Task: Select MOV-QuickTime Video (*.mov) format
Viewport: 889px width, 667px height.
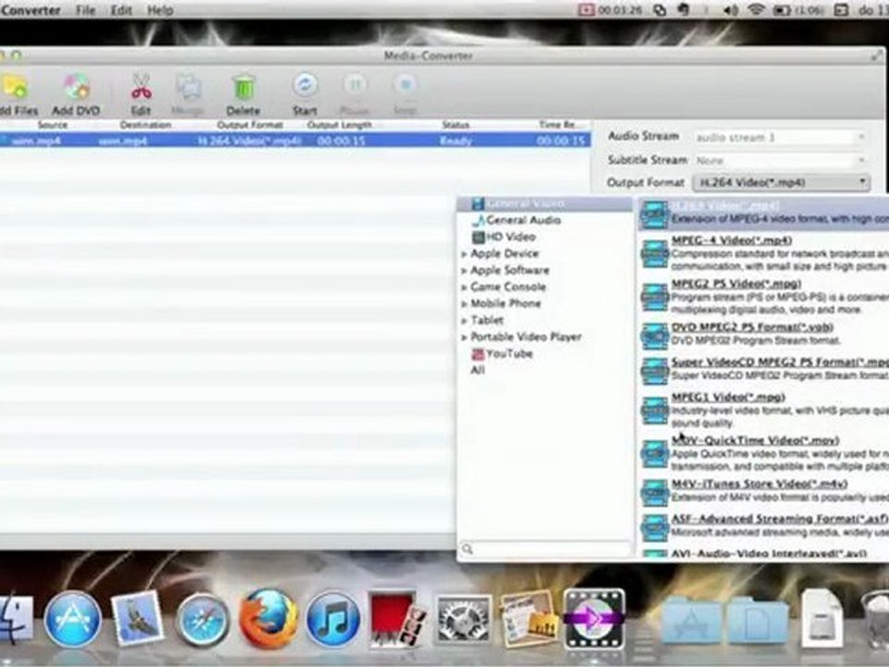Action: tap(764, 453)
